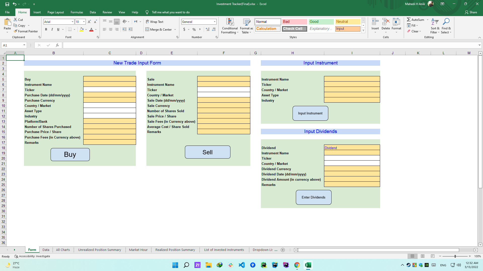Click the Comma Style icon
The width and height of the screenshot is (483, 271).
tap(200, 29)
